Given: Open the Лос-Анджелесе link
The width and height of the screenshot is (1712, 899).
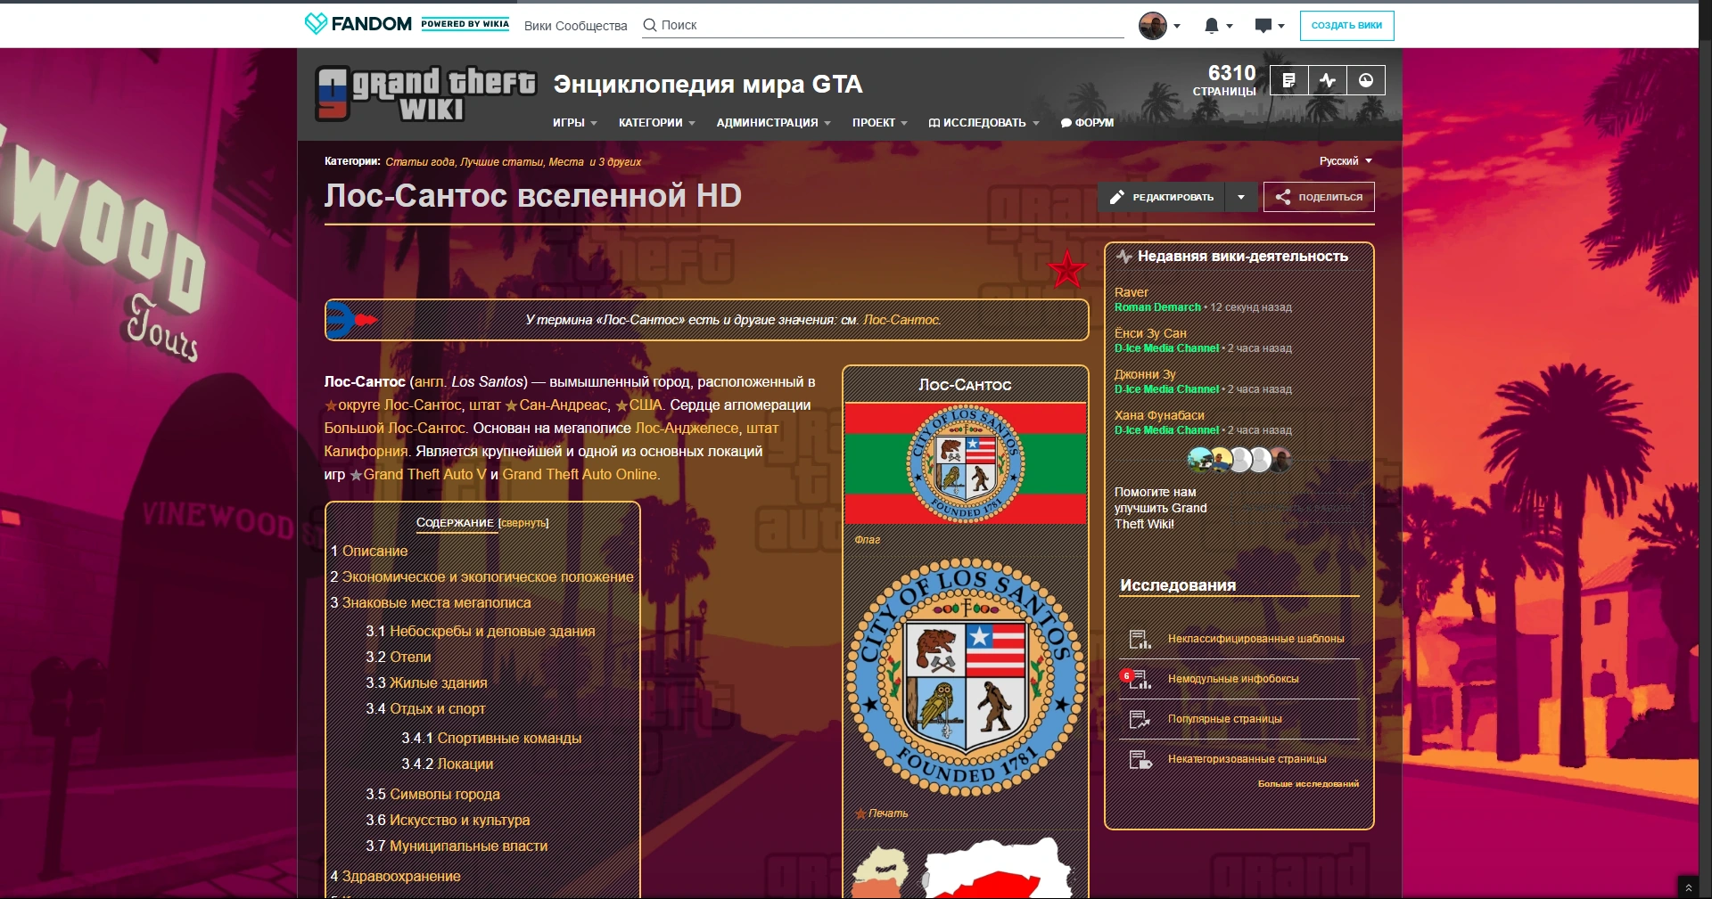Looking at the screenshot, I should point(687,429).
